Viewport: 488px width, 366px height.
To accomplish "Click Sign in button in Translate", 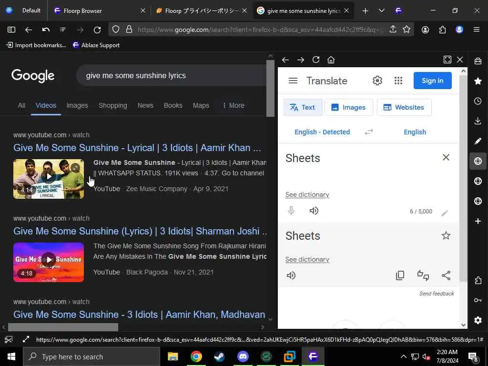I will (432, 81).
